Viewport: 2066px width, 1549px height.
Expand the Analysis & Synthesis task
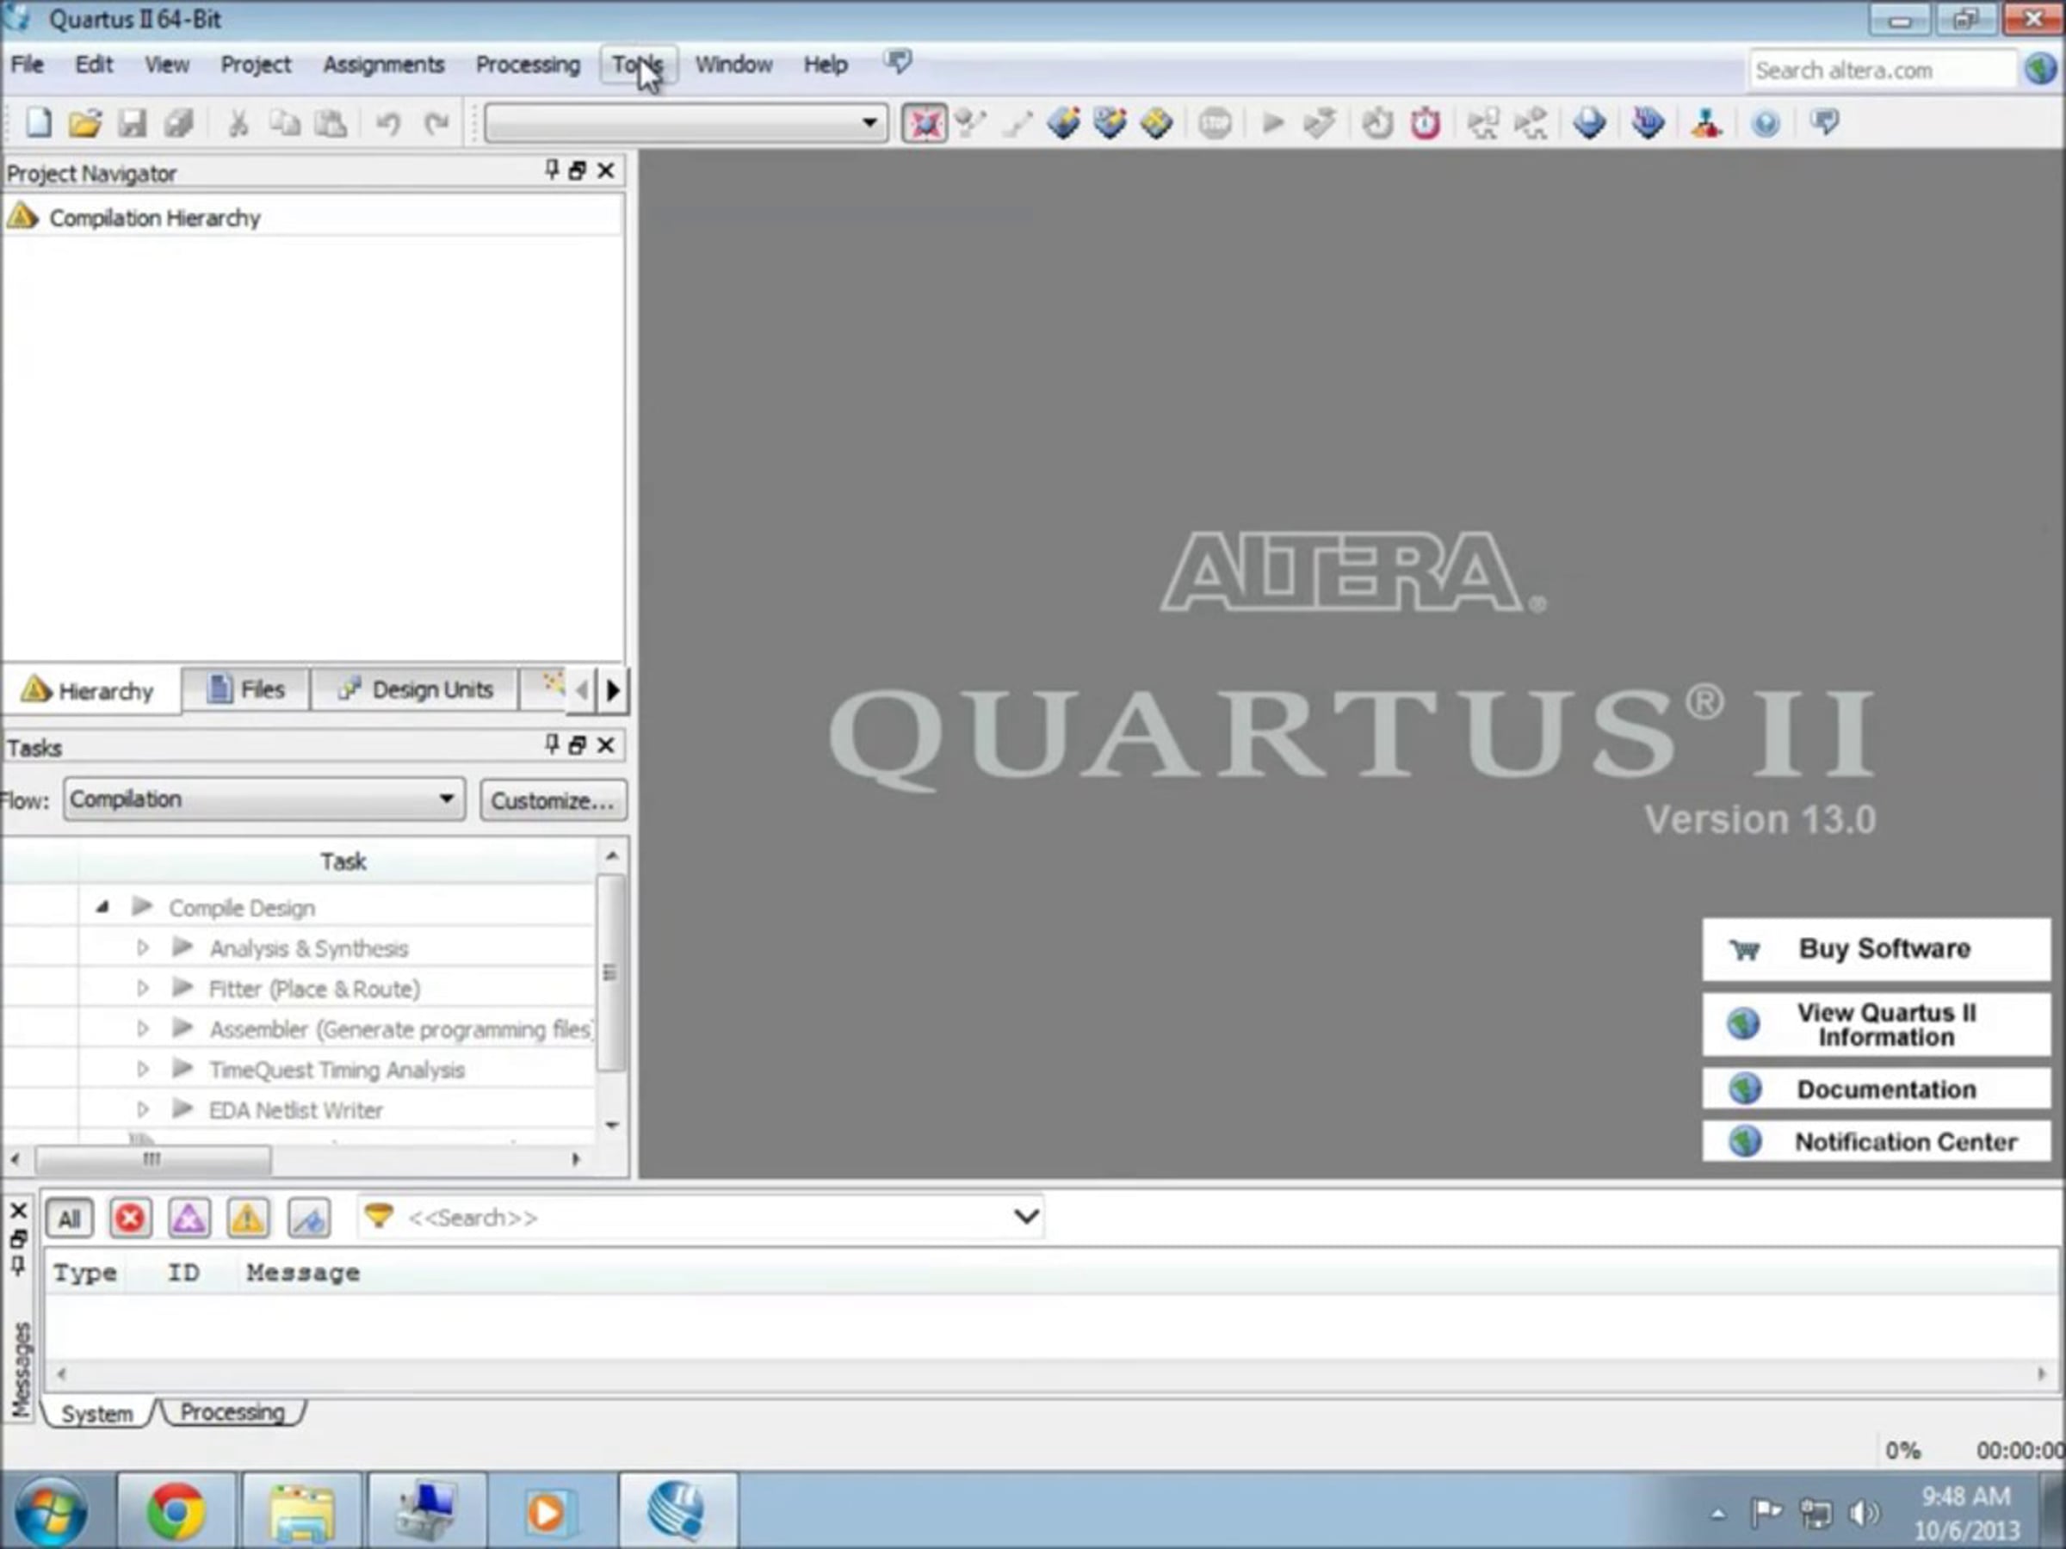pos(143,947)
